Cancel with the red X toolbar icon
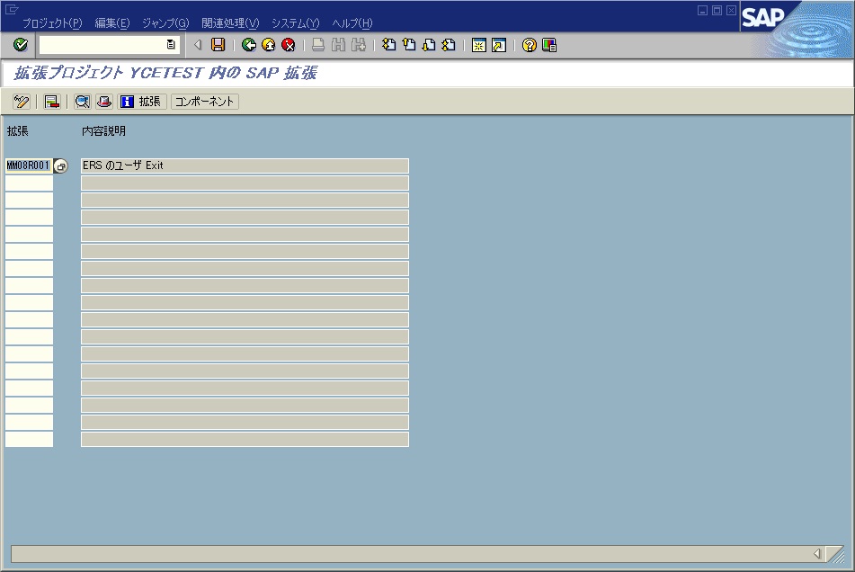855x572 pixels. click(287, 45)
